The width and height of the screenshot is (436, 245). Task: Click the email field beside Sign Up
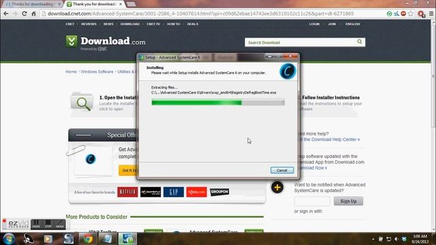click(312, 201)
